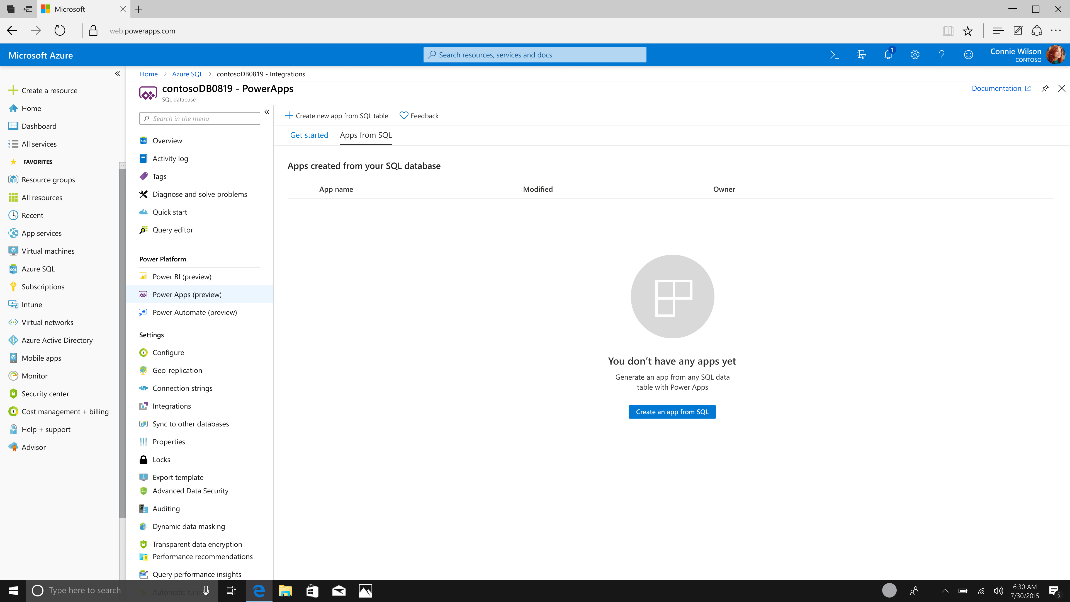
Task: Select Power Apps (preview)
Action: [x=200, y=295]
